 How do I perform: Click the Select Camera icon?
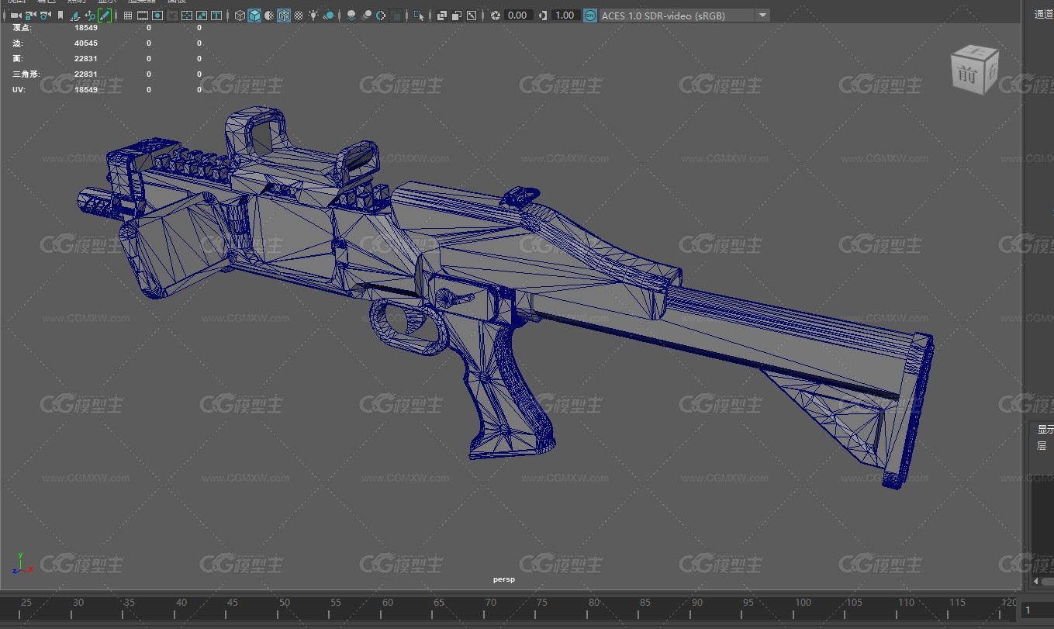pyautogui.click(x=16, y=16)
